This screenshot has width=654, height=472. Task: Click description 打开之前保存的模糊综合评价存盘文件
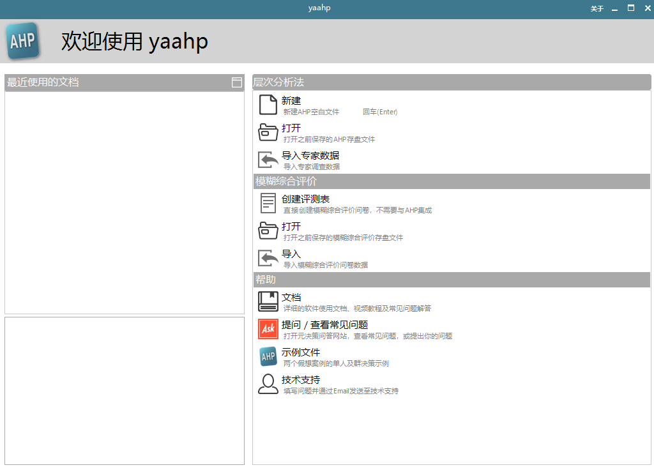coord(343,238)
